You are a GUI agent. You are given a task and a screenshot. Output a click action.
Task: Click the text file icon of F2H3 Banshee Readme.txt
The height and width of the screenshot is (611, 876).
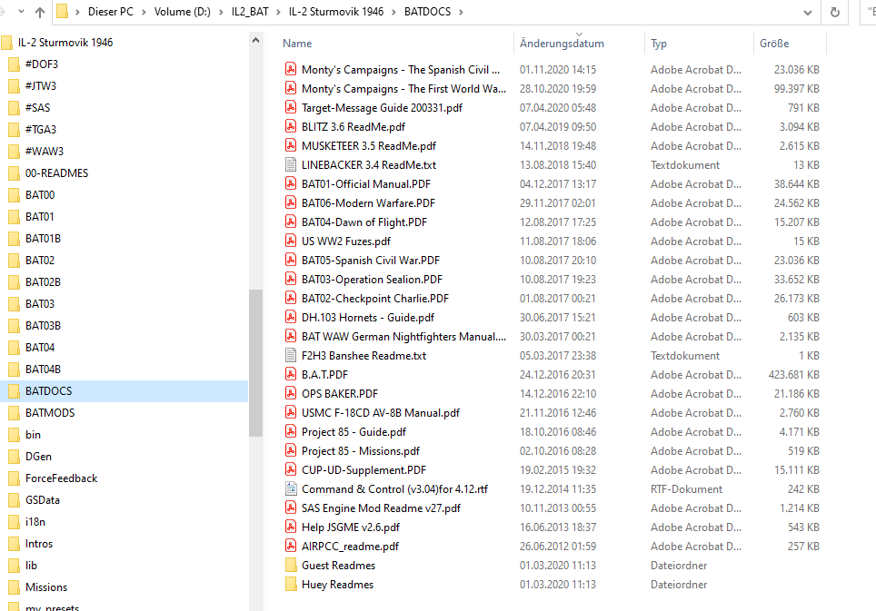click(x=291, y=356)
